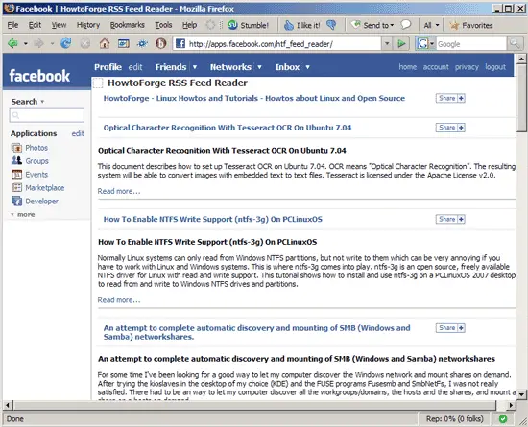Click the logout link
Viewport: 528px width, 427px height.
(495, 67)
